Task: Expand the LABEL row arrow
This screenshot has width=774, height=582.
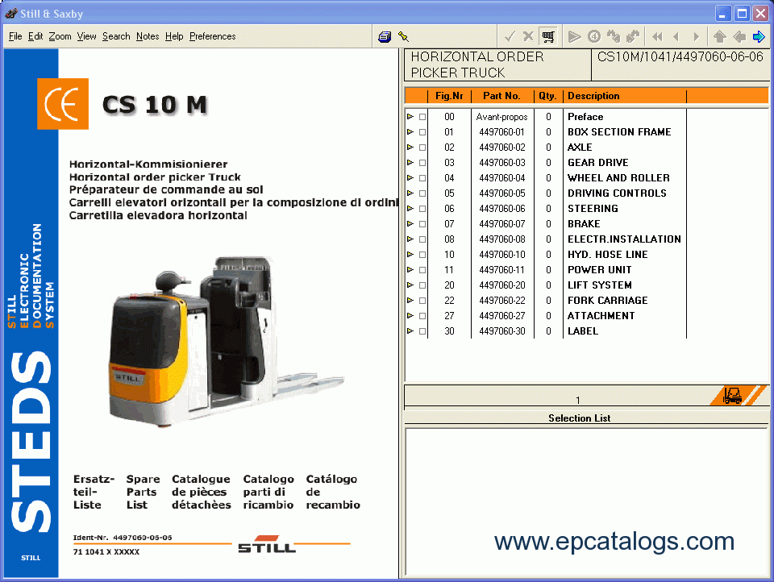Action: (410, 330)
